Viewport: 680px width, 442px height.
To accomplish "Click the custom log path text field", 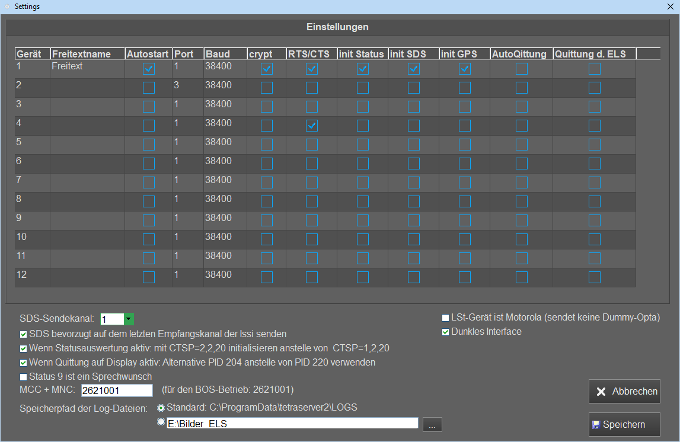I will click(293, 424).
